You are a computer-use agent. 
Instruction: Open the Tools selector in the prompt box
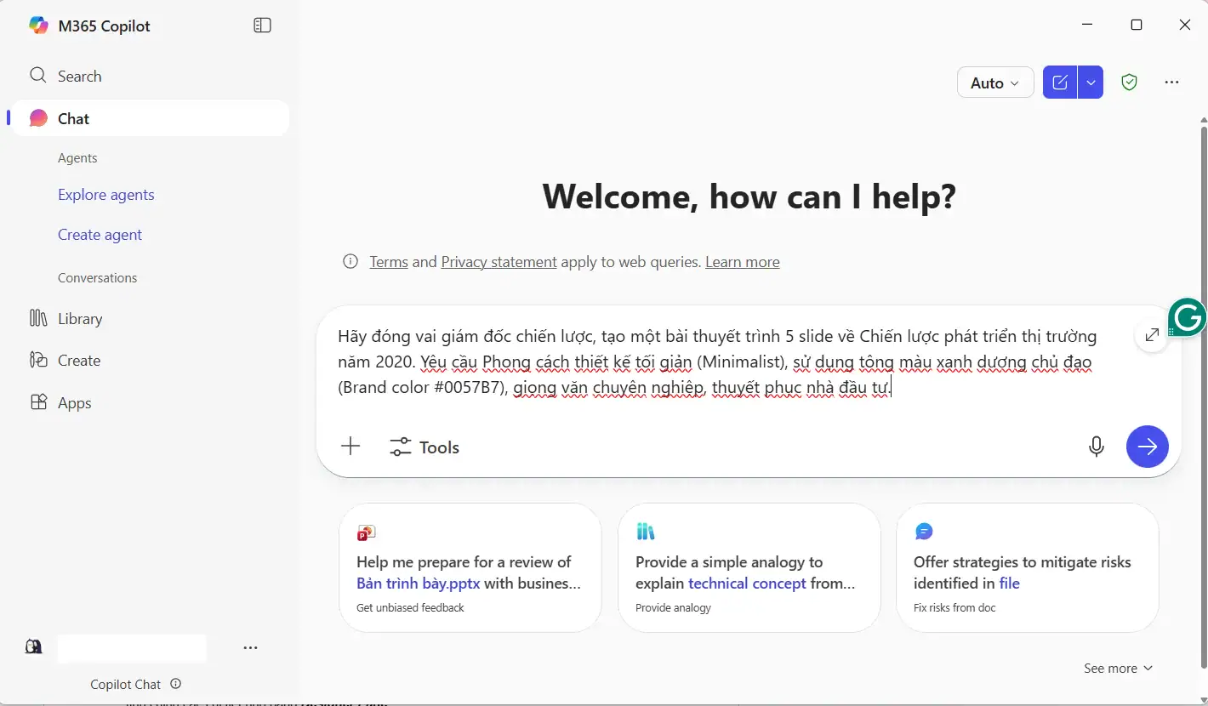point(424,447)
